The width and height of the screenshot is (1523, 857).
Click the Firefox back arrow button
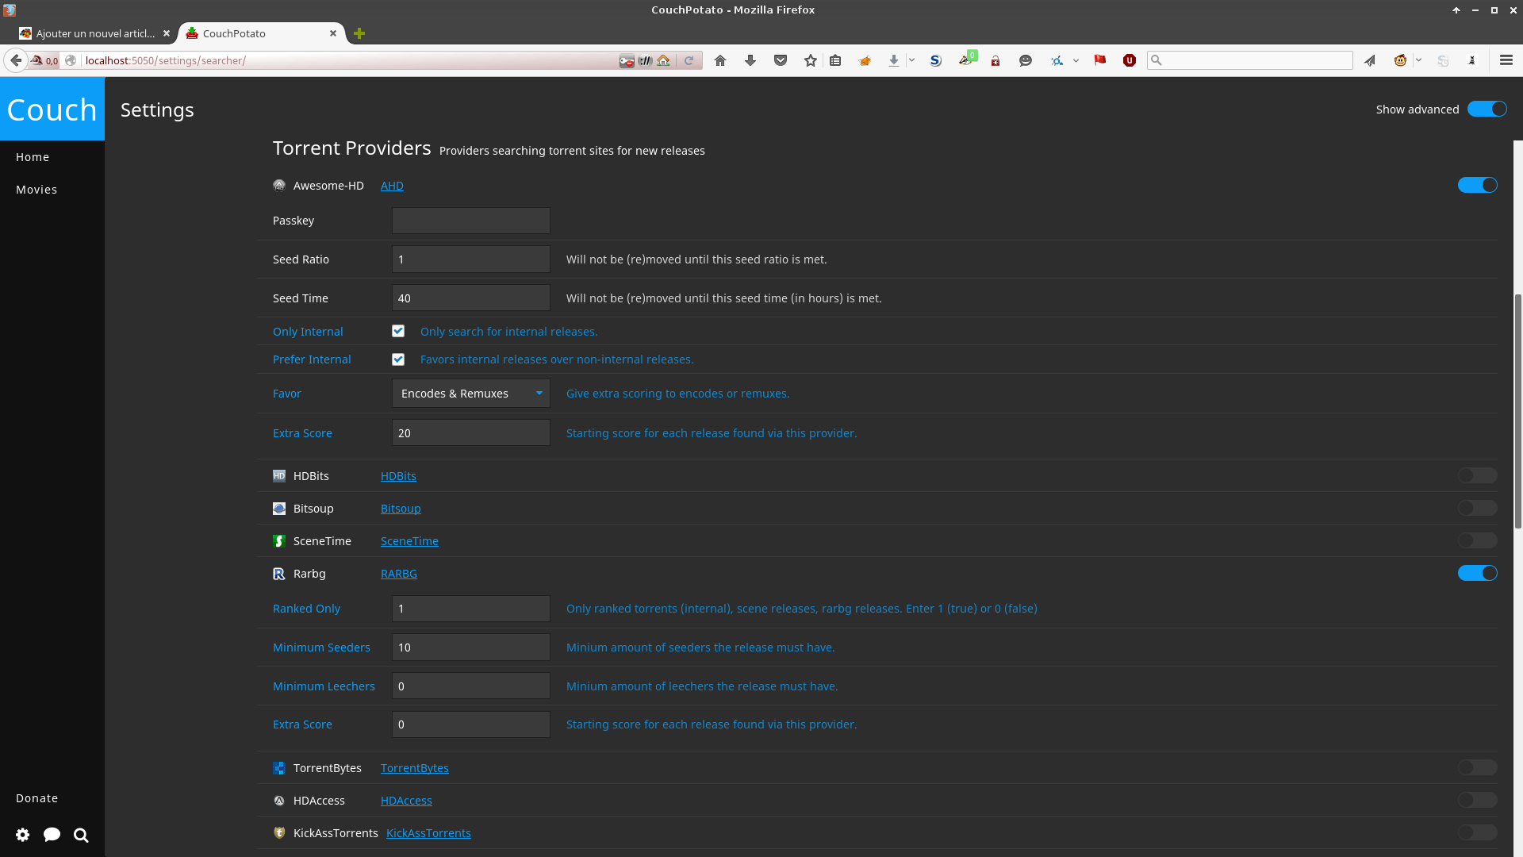(16, 60)
